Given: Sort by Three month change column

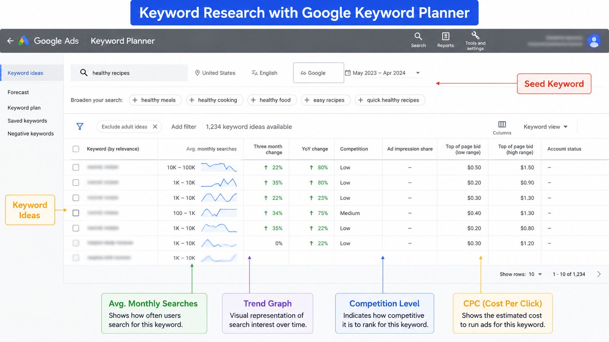Looking at the screenshot, I should click(268, 149).
